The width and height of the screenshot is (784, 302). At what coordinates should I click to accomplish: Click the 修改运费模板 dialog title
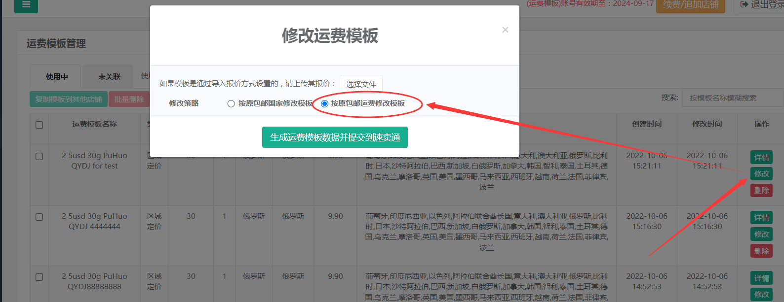pos(330,35)
